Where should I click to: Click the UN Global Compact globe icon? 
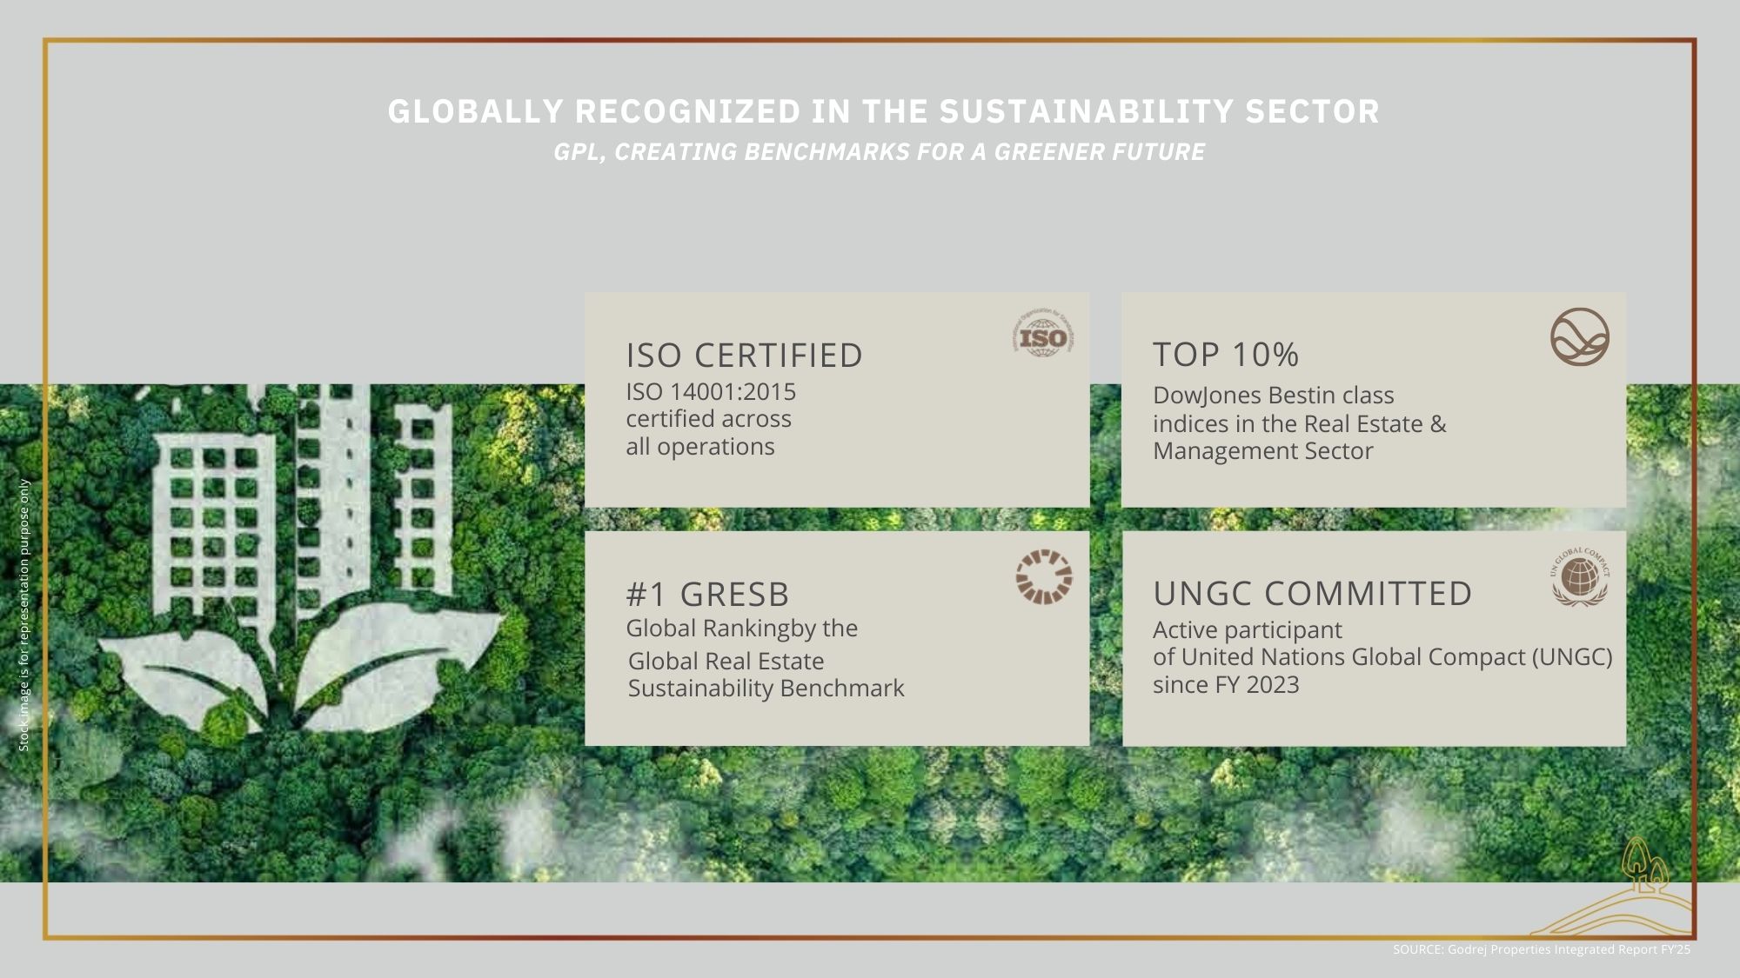1579,576
